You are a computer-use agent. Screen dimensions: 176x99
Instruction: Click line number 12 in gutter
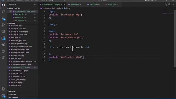coord(44,47)
